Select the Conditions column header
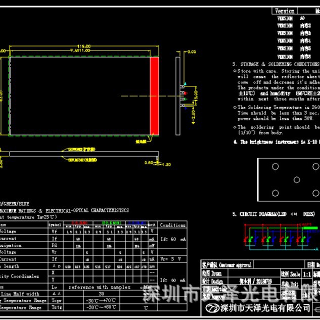The width and height of the screenshot is (320, 320). point(172,225)
